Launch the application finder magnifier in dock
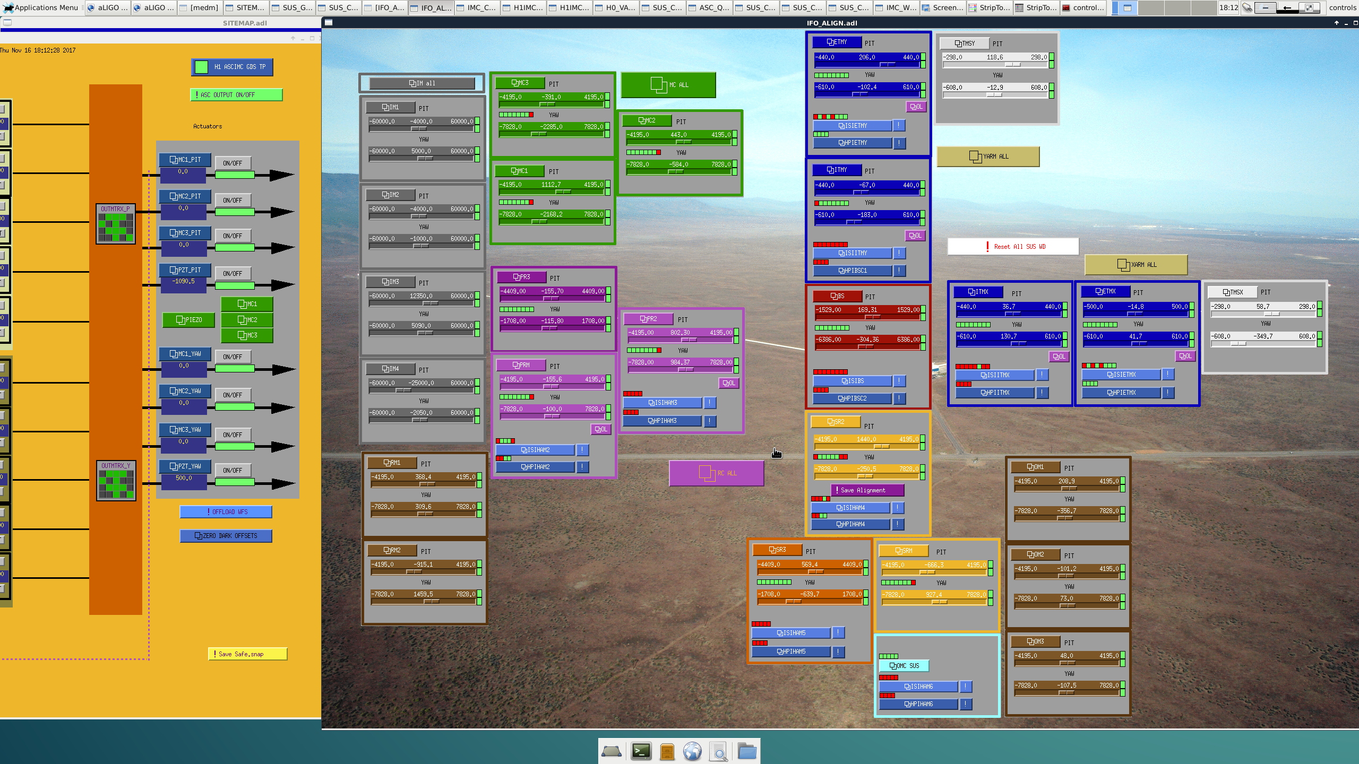 719,751
